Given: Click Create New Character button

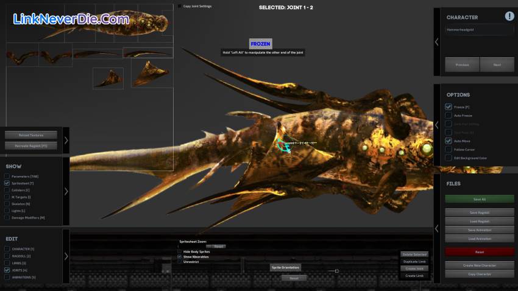Looking at the screenshot, I should 480,265.
